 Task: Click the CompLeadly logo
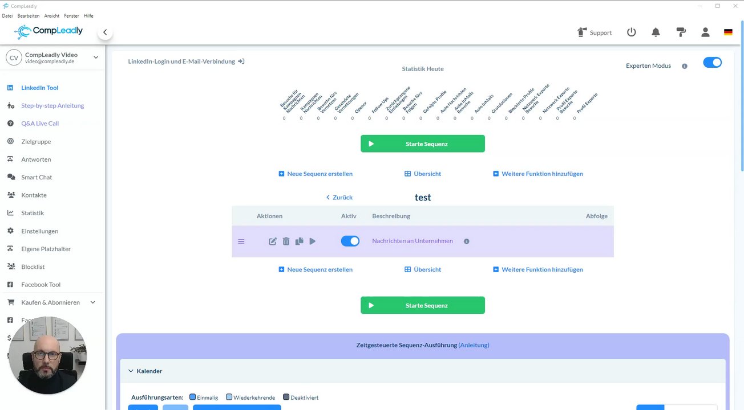coord(50,31)
